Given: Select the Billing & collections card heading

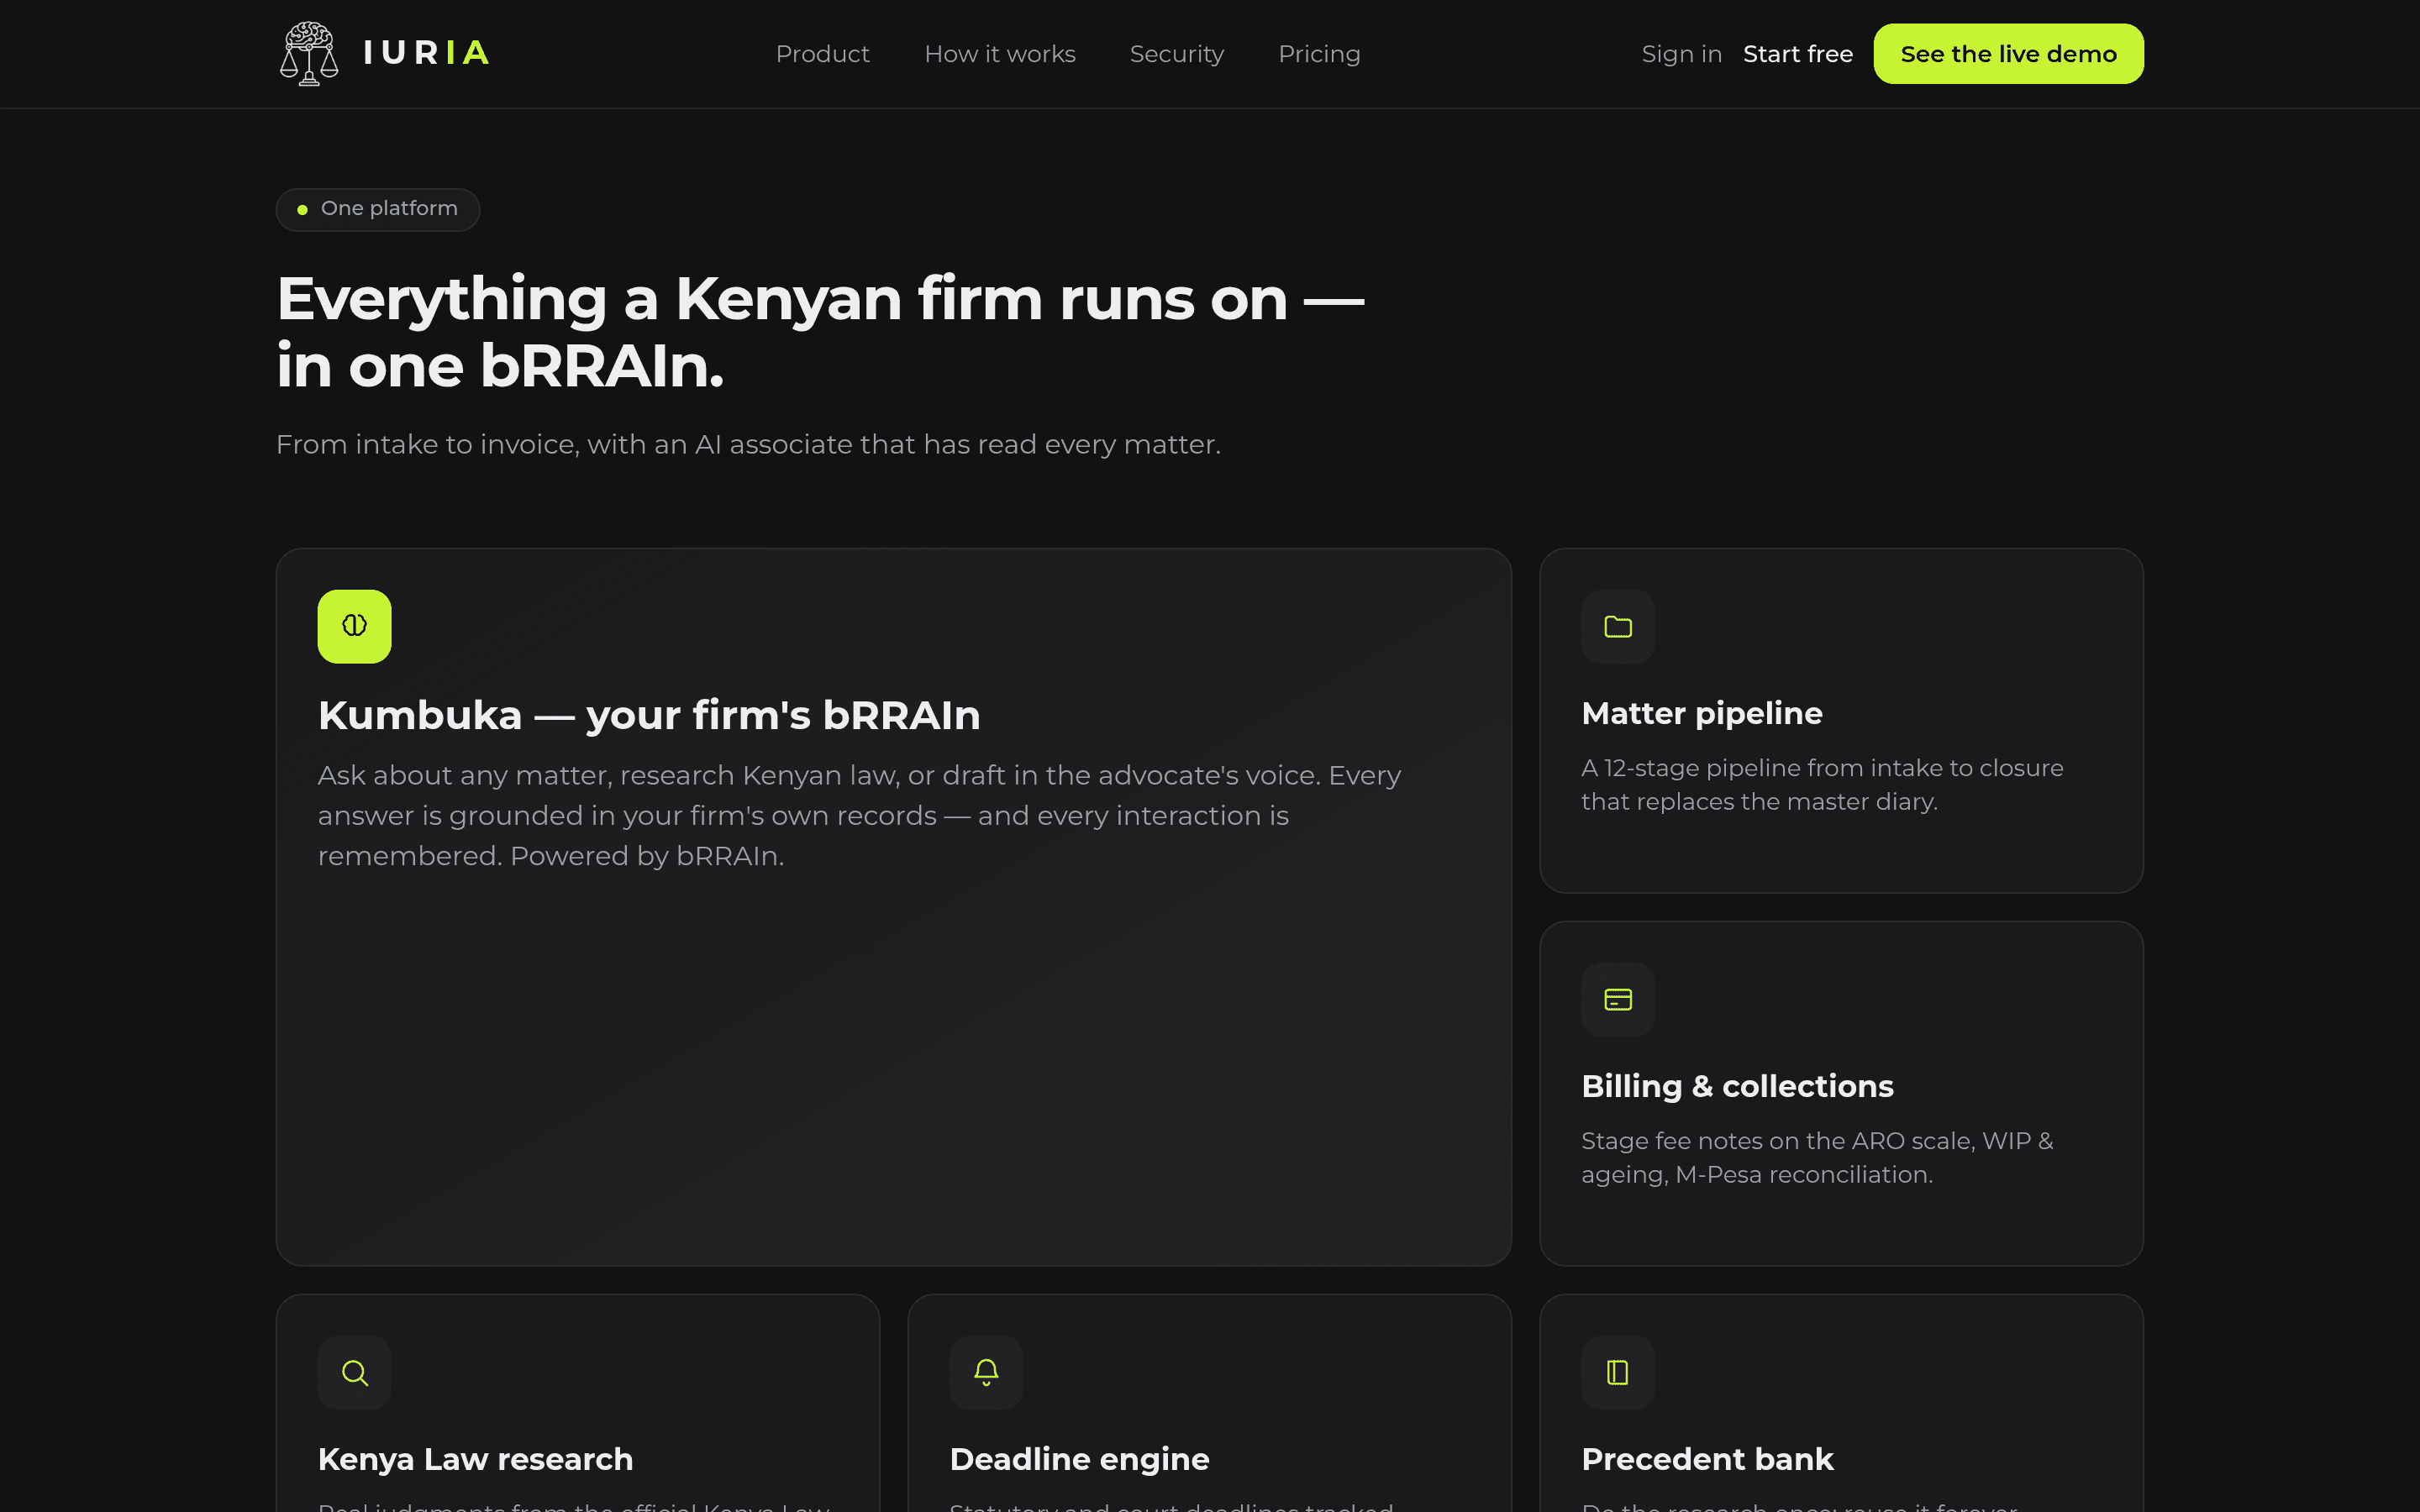Looking at the screenshot, I should tap(1737, 1086).
